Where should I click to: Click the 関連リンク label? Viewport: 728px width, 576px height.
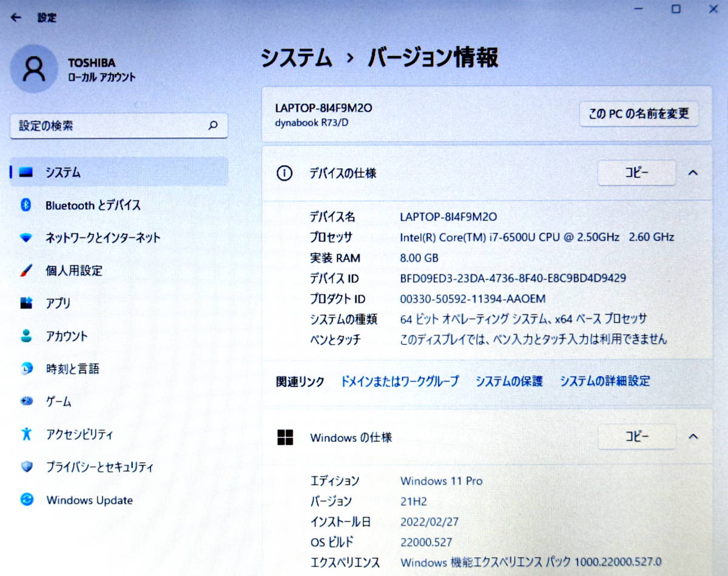[x=300, y=381]
